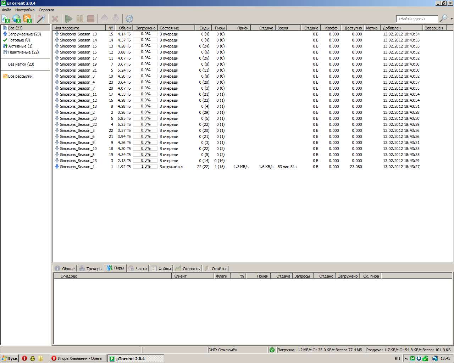The height and width of the screenshot is (363, 454).
Task: Click green network OK status icon
Action: tap(272, 350)
